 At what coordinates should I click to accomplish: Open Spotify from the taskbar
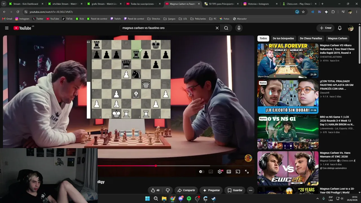pyautogui.click(x=189, y=198)
